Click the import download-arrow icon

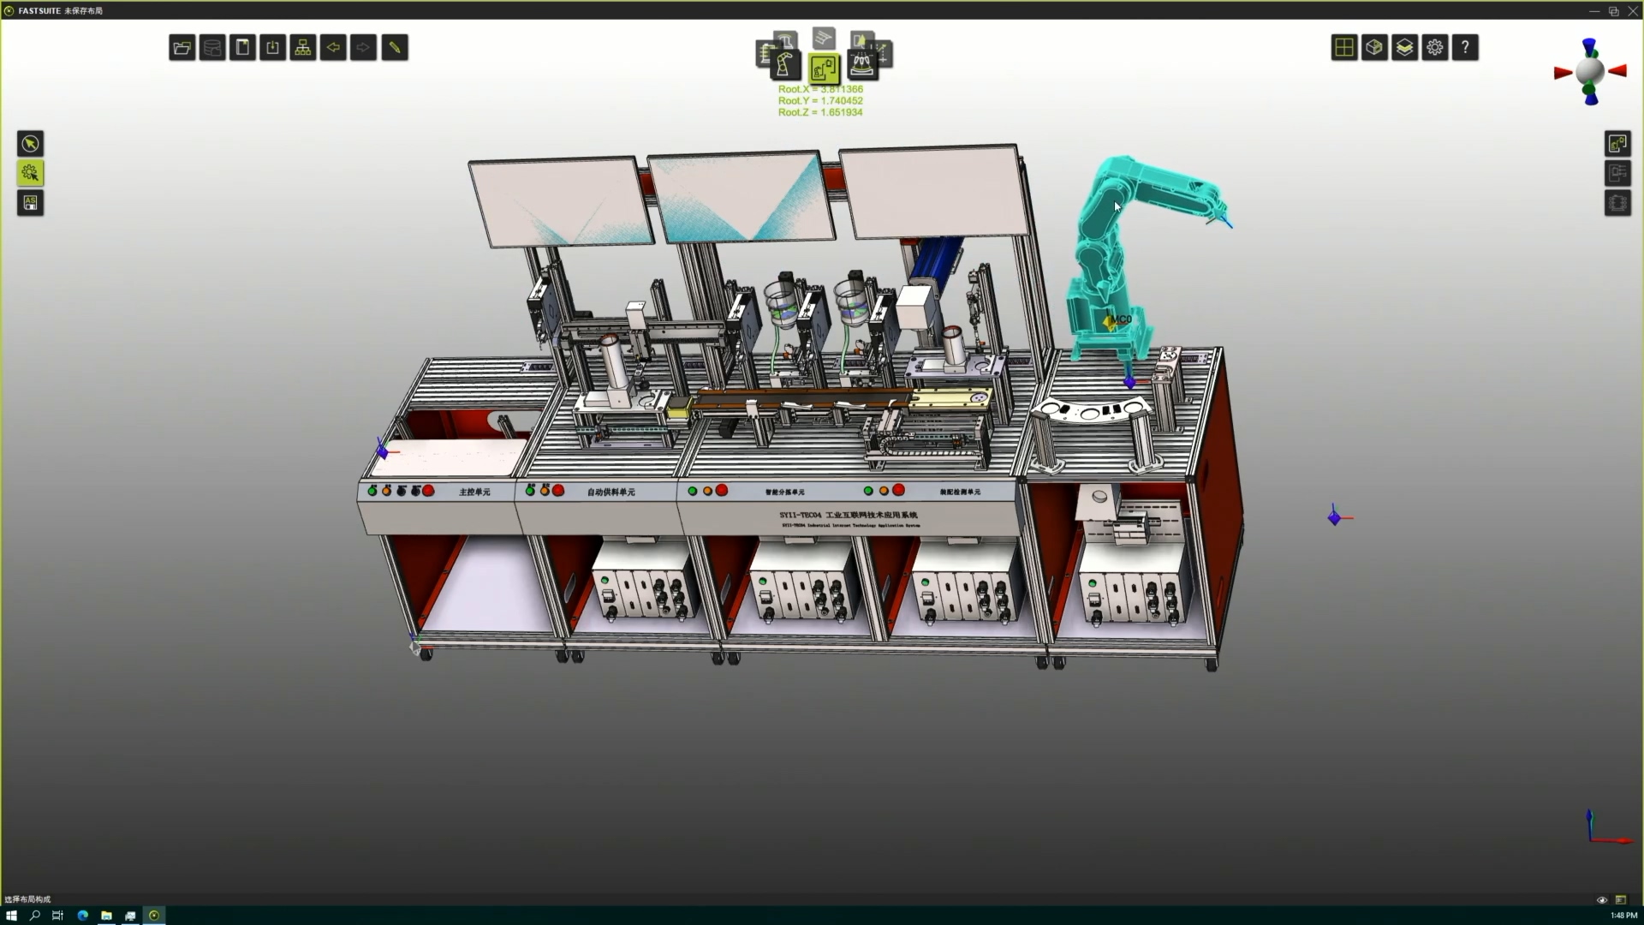(x=272, y=48)
